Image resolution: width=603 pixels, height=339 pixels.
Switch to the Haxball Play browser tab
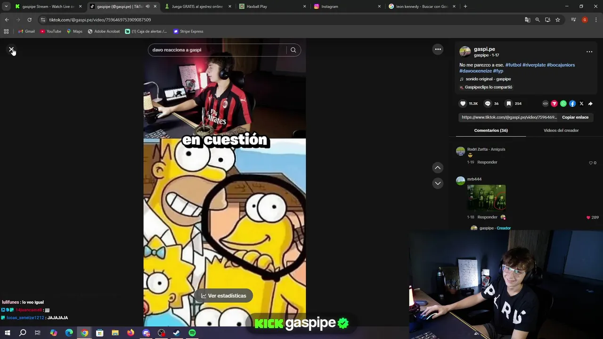272,7
